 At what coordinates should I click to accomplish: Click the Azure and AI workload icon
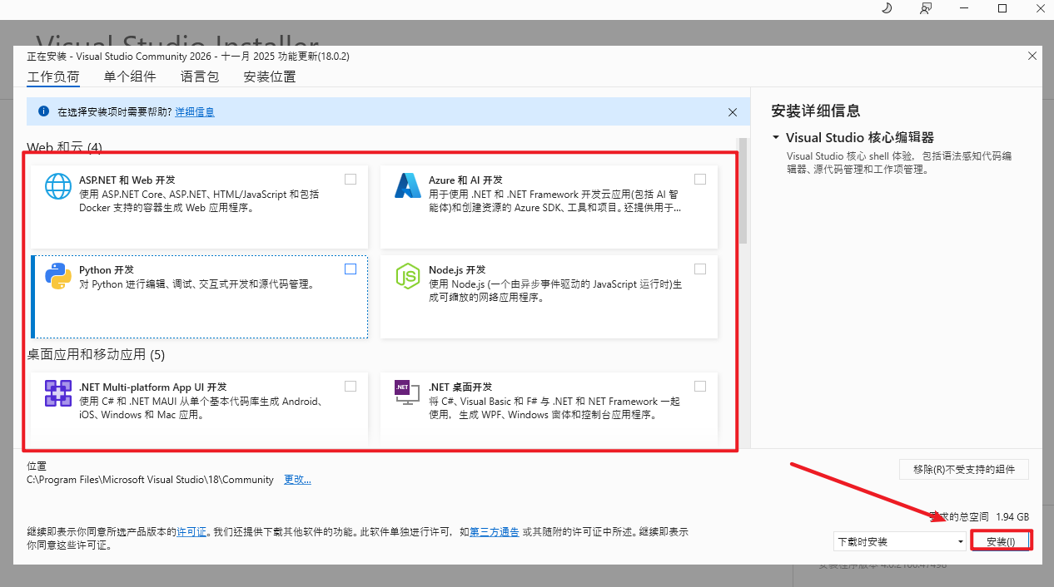coord(408,186)
